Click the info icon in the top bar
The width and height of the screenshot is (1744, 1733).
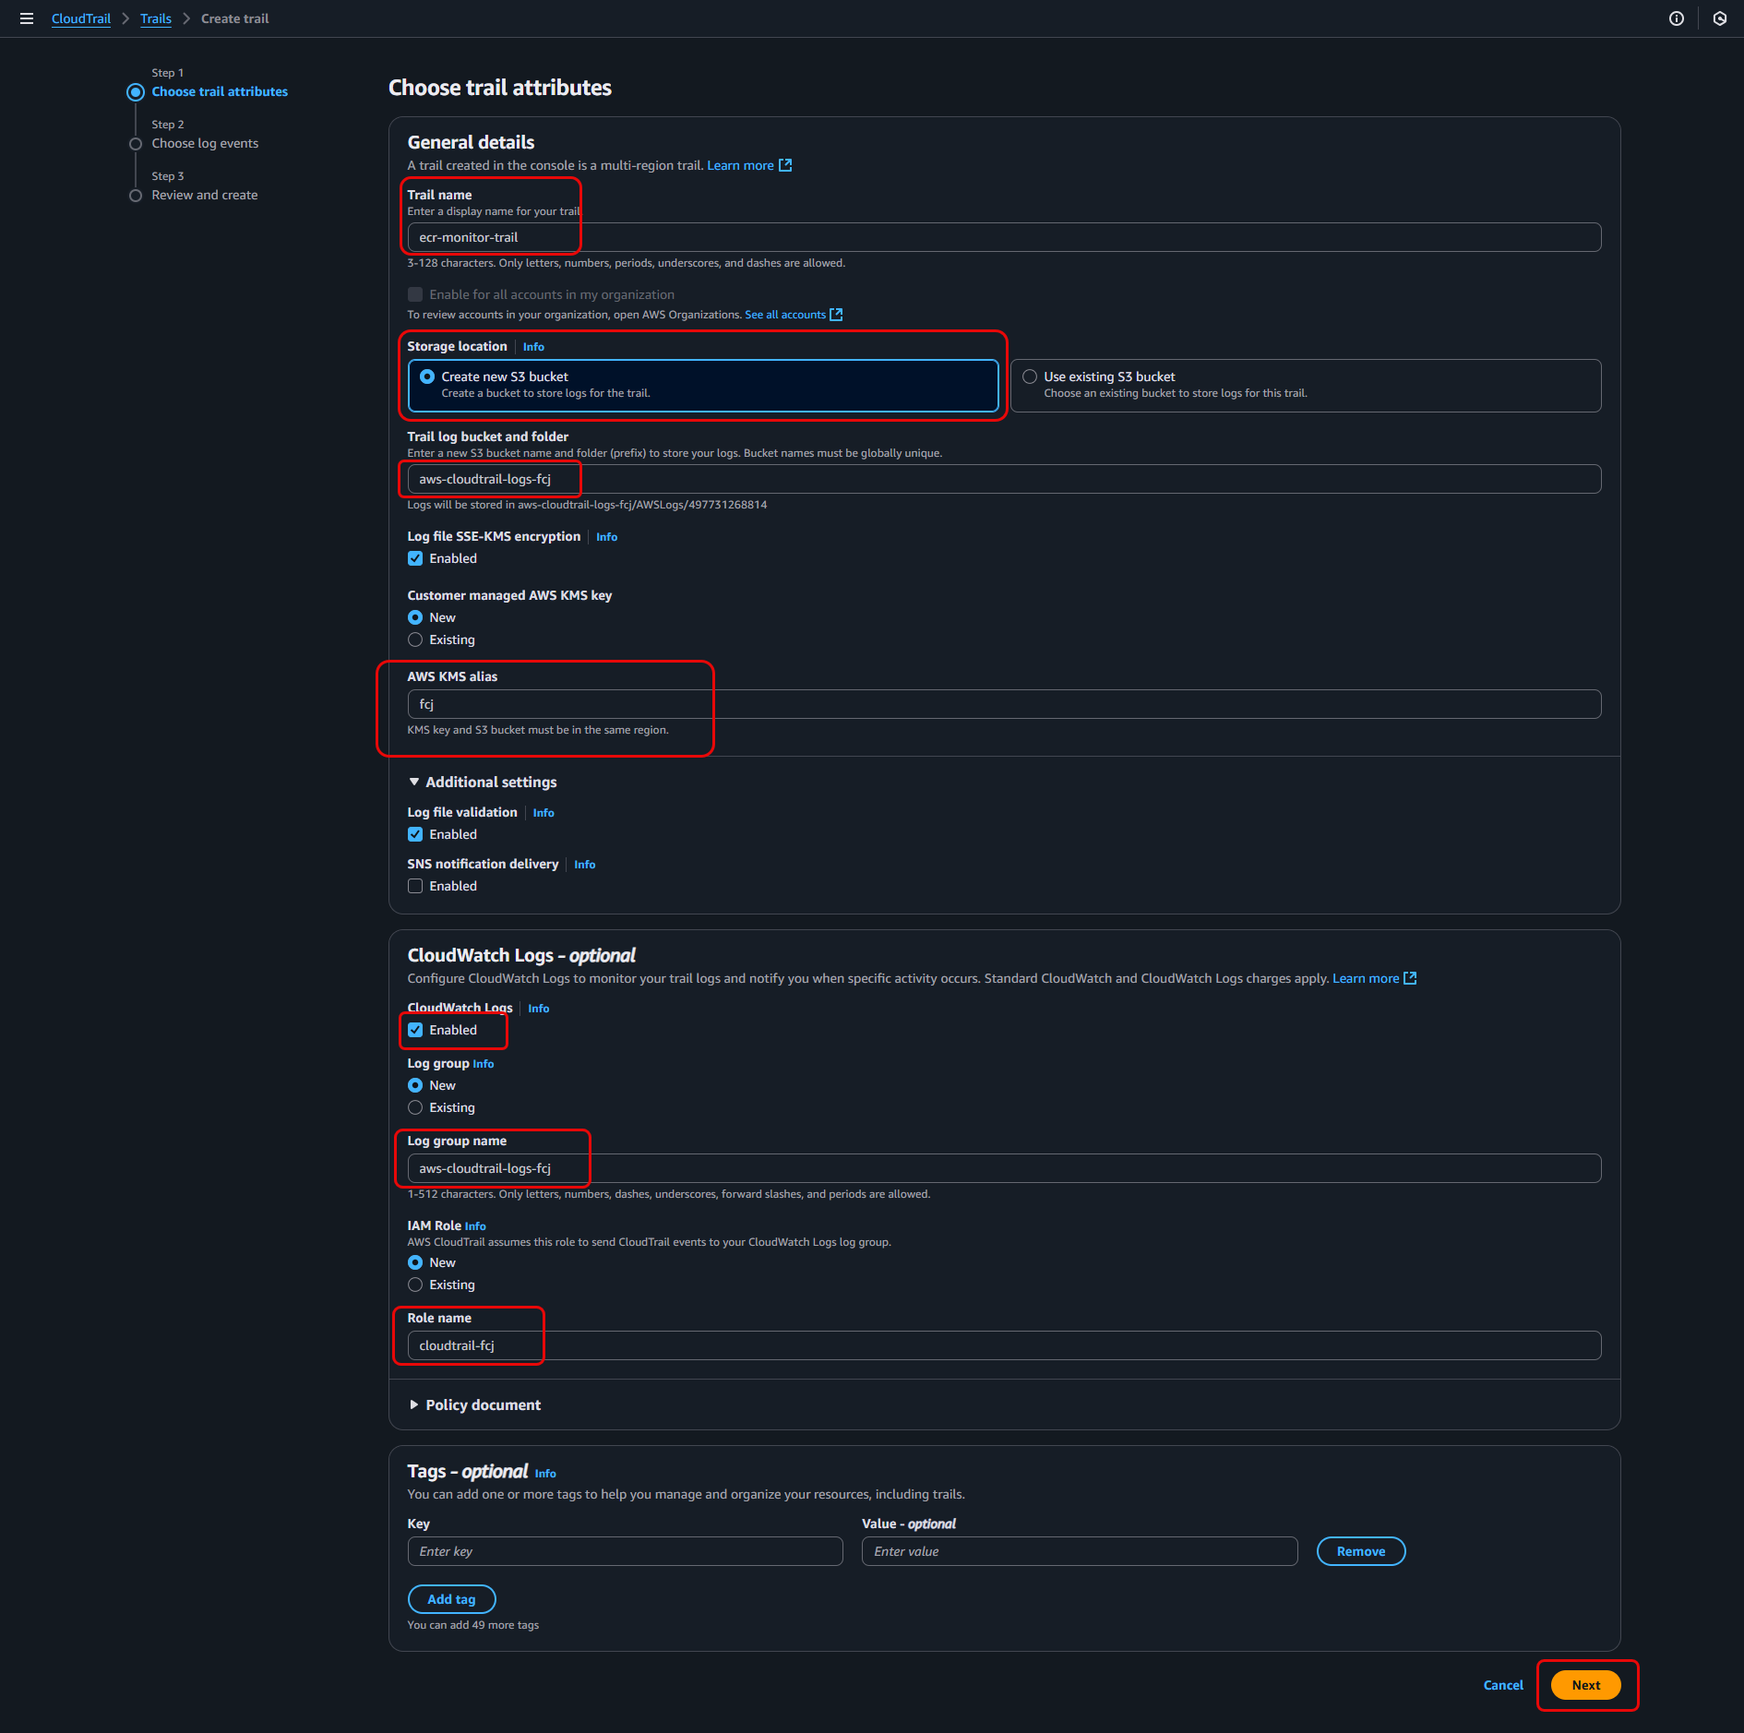(1678, 18)
